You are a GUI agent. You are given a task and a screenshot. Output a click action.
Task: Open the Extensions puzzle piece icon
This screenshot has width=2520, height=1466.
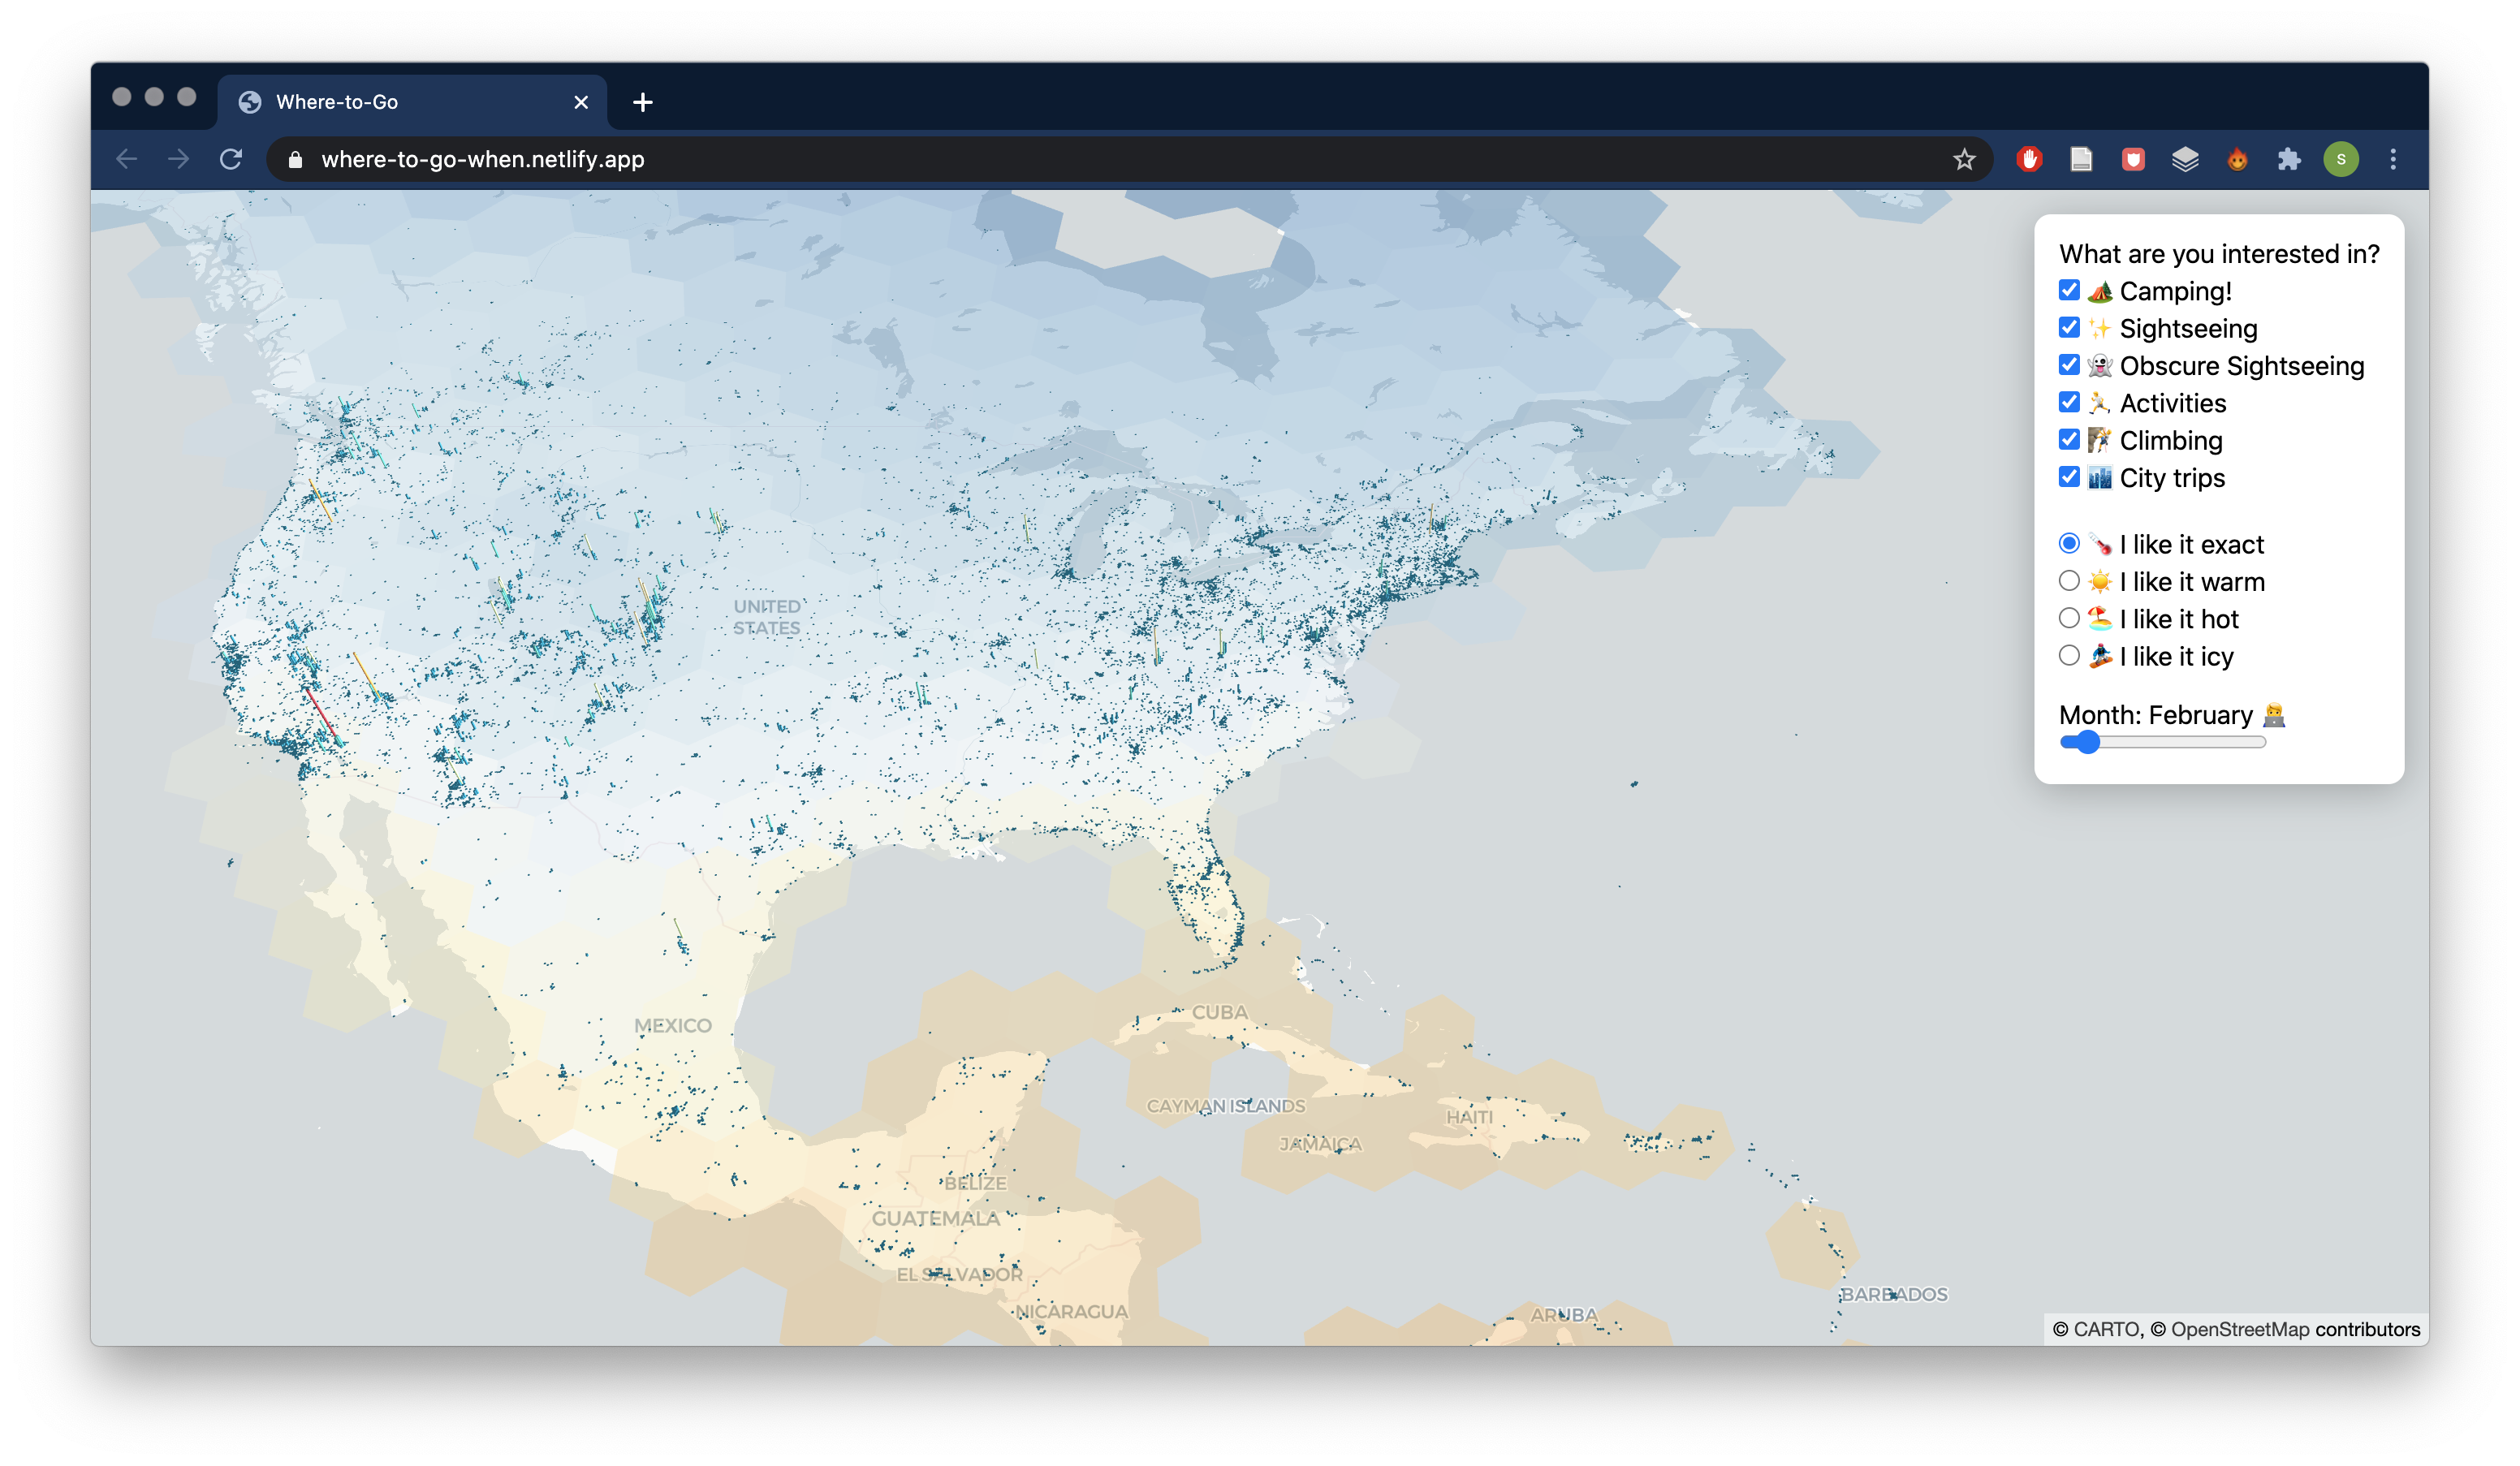pyautogui.click(x=2289, y=159)
